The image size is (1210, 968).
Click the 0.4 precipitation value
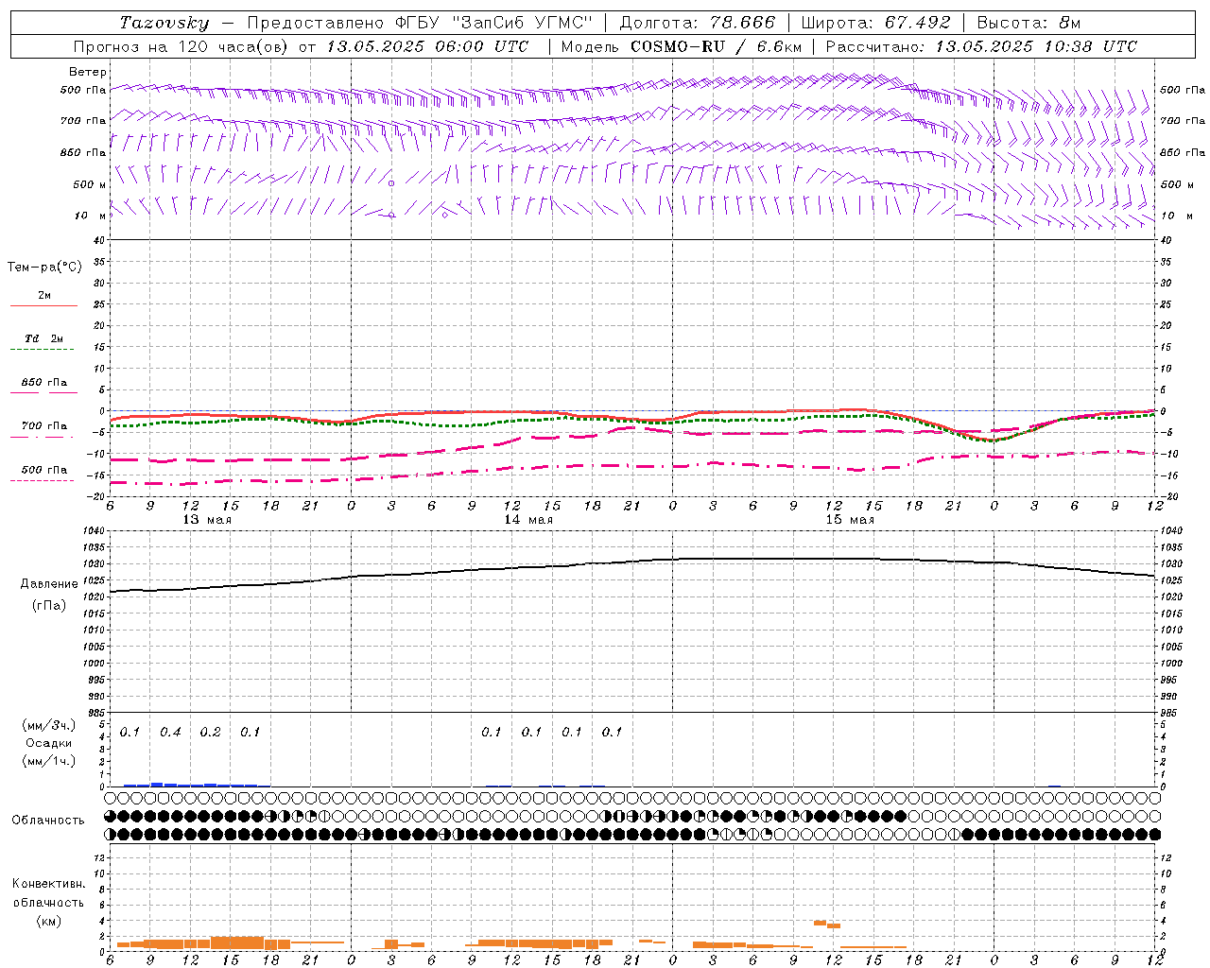(170, 733)
